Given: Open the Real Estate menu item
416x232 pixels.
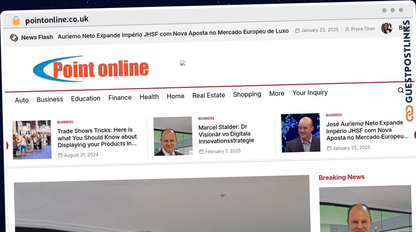Looking at the screenshot, I should click(209, 95).
